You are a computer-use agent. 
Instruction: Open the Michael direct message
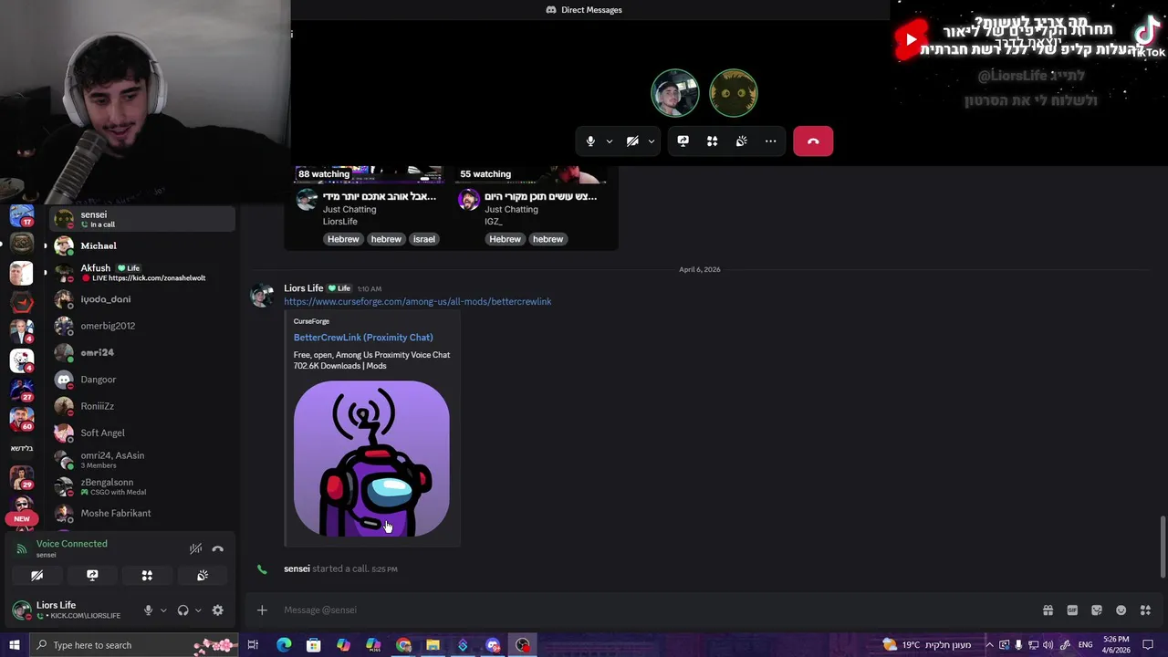[x=141, y=245]
